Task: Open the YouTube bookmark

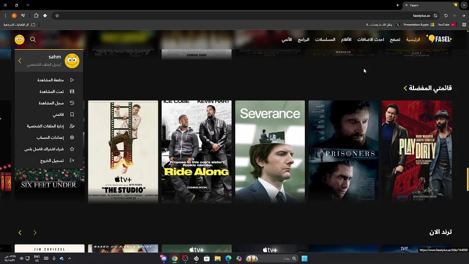Action: pyautogui.click(x=446, y=25)
